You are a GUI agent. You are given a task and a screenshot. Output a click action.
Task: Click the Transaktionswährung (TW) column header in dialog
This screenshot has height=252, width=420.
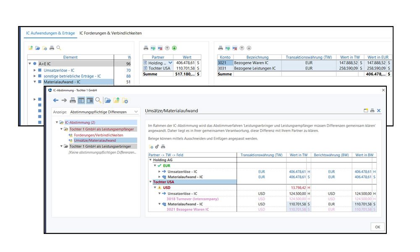click(x=261, y=155)
